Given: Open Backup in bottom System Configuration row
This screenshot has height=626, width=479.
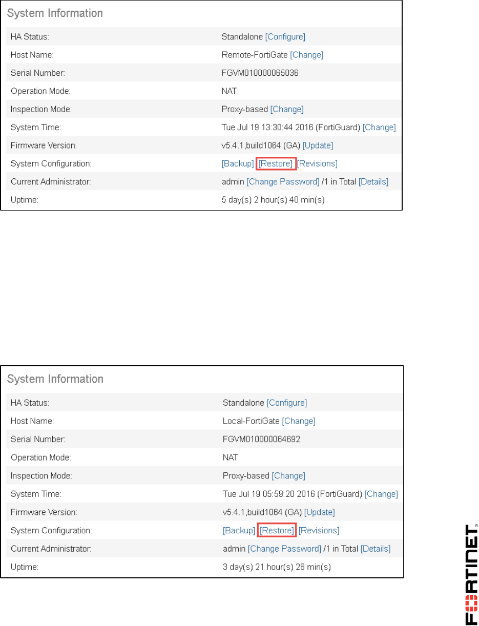Looking at the screenshot, I should (239, 530).
